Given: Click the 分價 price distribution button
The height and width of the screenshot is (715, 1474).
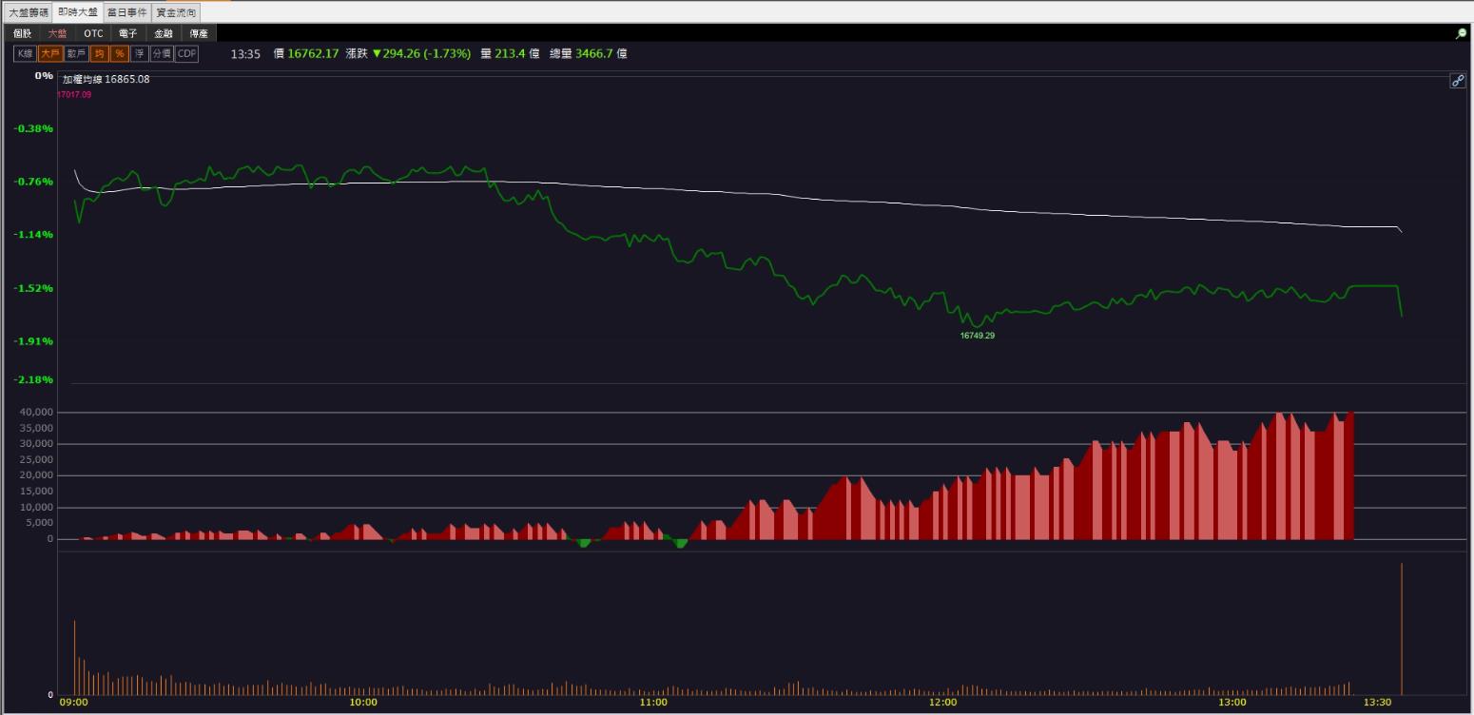Looking at the screenshot, I should 162,54.
